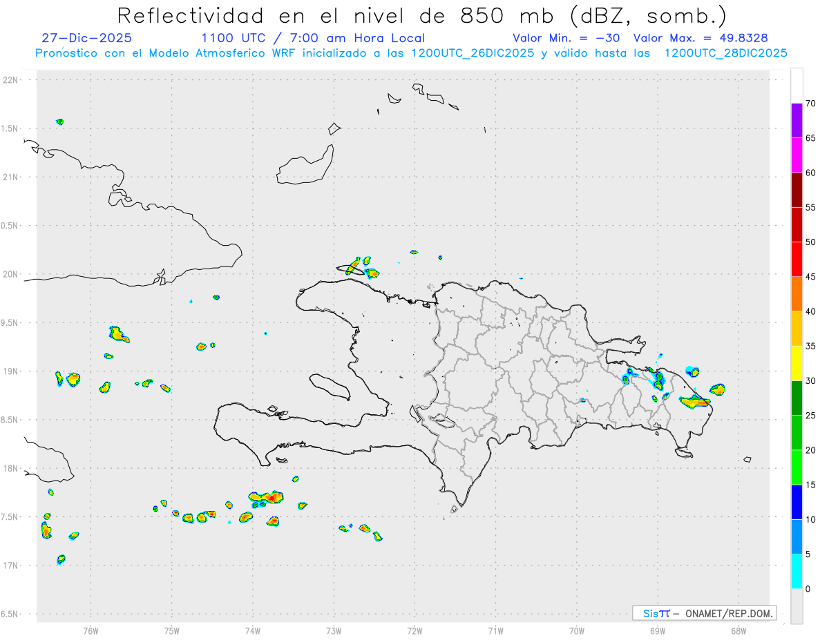
Task: Click the time text '1100 UTC / 7:00 am Hora Local'
Action: 313,38
